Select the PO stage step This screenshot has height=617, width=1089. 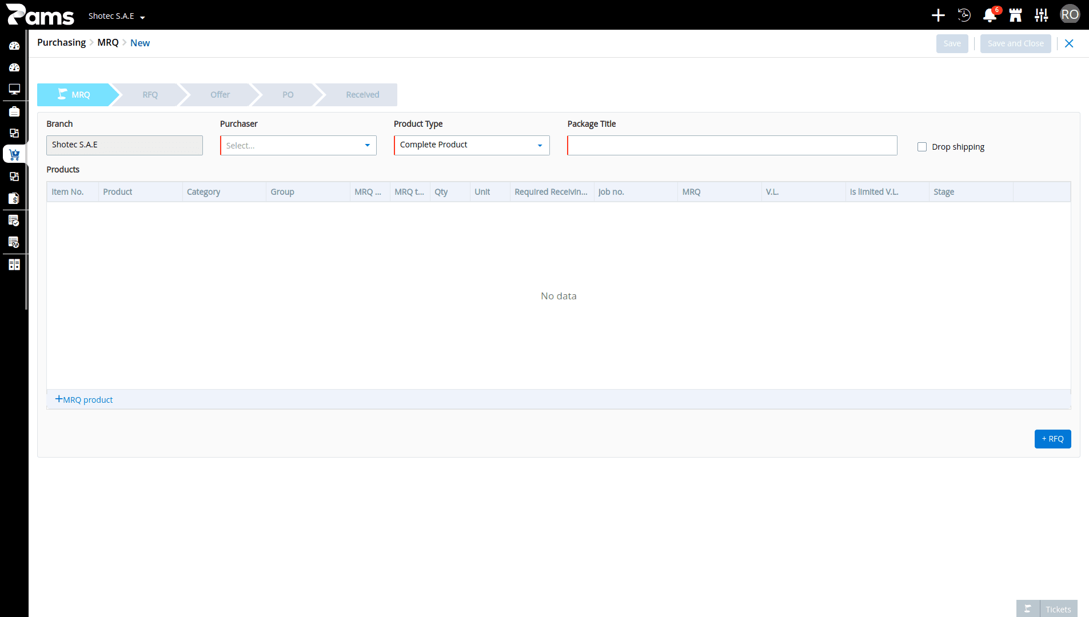point(288,95)
